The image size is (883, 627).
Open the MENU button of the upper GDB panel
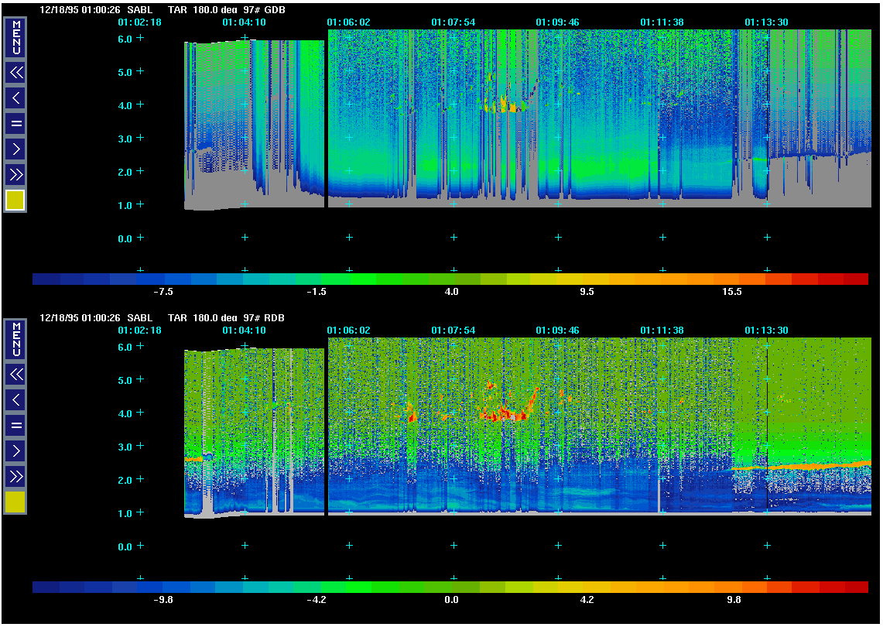point(15,37)
